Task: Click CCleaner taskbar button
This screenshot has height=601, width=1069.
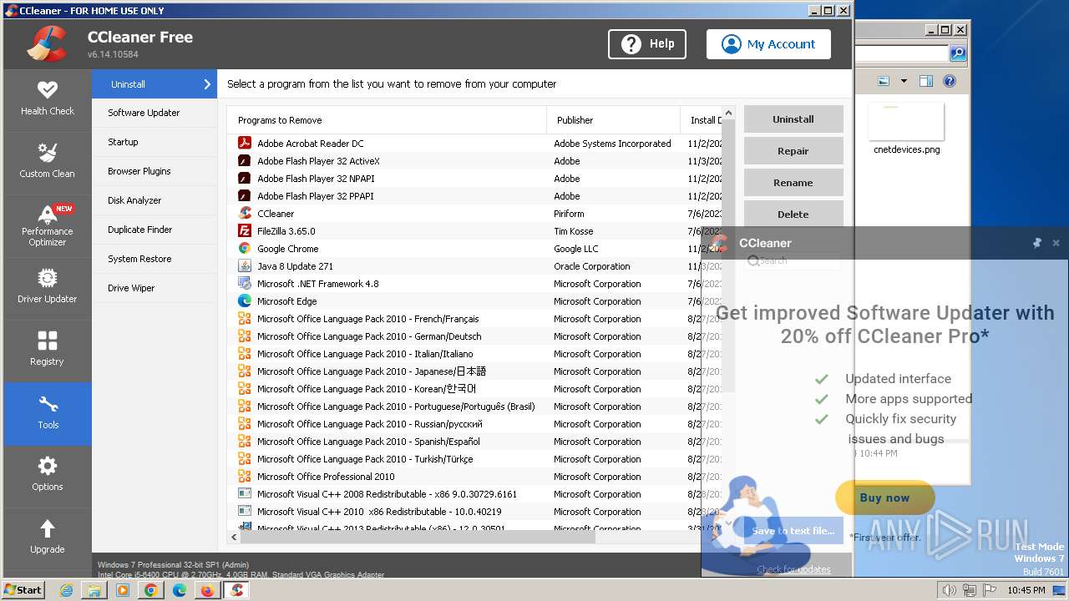Action: tap(236, 590)
